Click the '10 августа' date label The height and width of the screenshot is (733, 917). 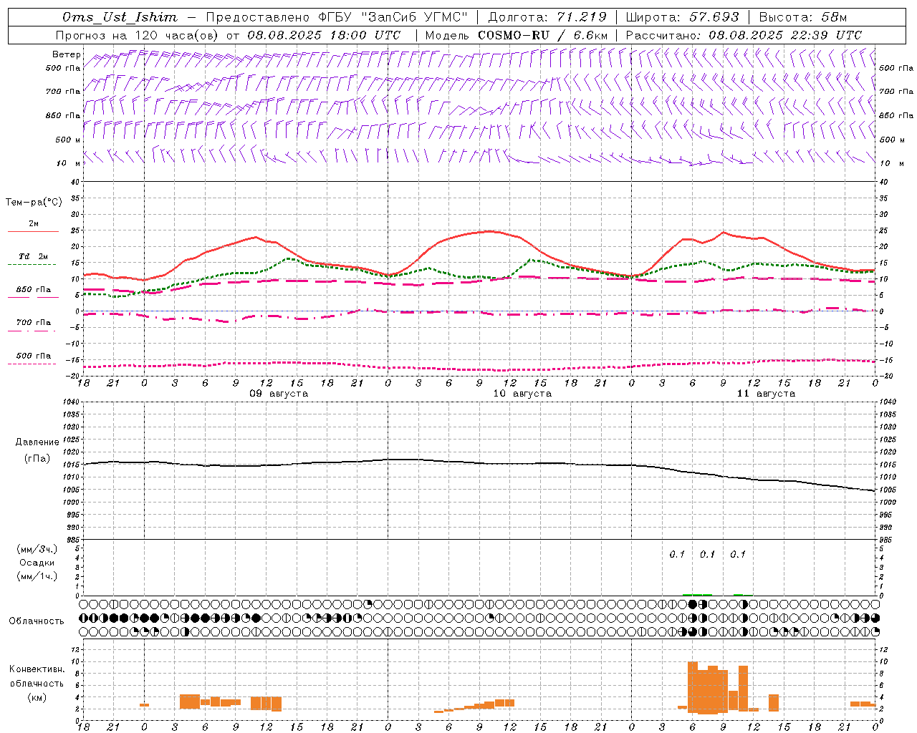click(522, 394)
